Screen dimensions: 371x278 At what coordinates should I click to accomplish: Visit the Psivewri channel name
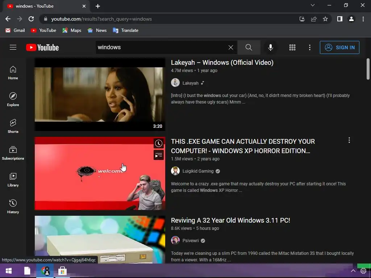click(191, 241)
